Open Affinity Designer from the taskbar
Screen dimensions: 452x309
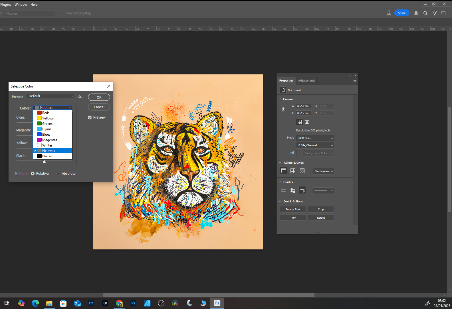[147, 303]
